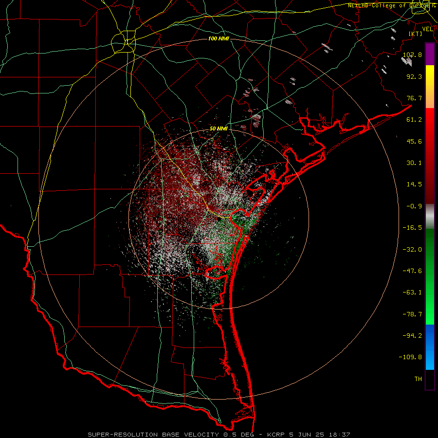Select the -47.6 velocity scale value

pyautogui.click(x=412, y=271)
